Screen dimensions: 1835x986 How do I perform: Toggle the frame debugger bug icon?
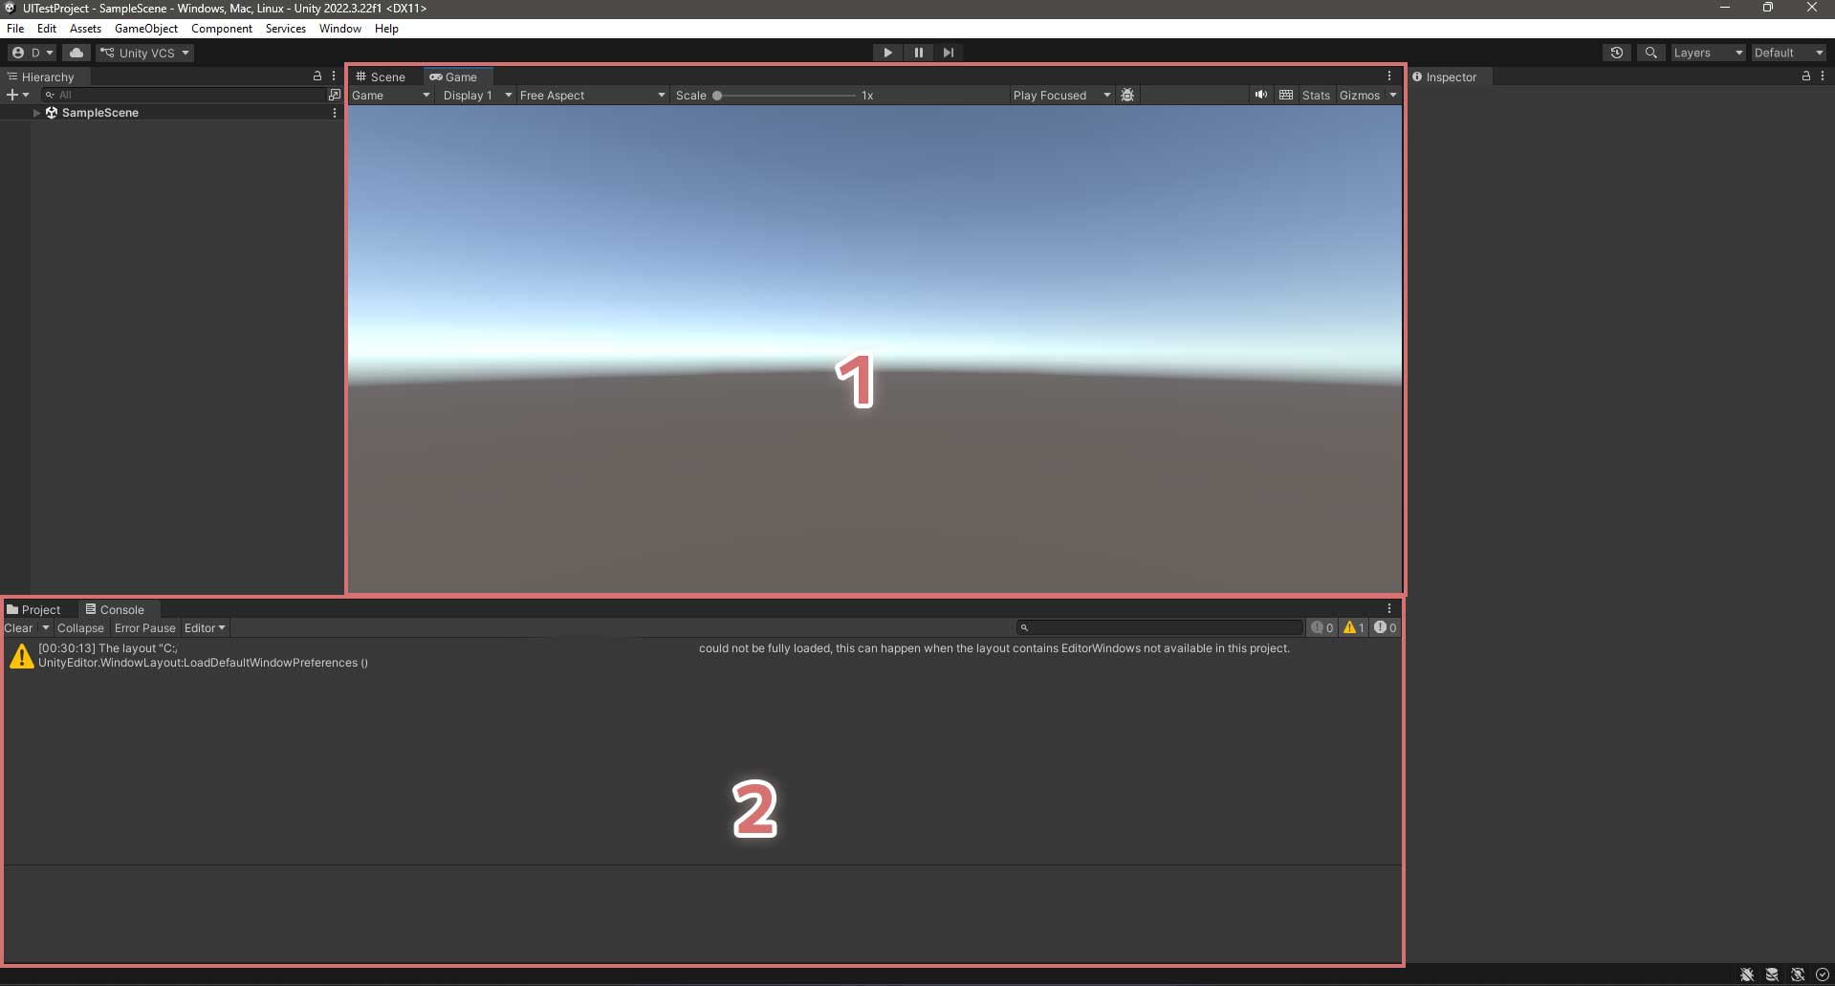(x=1127, y=96)
